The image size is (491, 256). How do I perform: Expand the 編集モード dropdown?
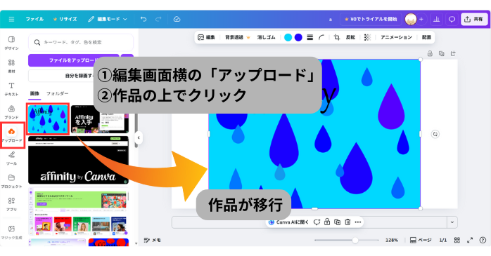108,20
